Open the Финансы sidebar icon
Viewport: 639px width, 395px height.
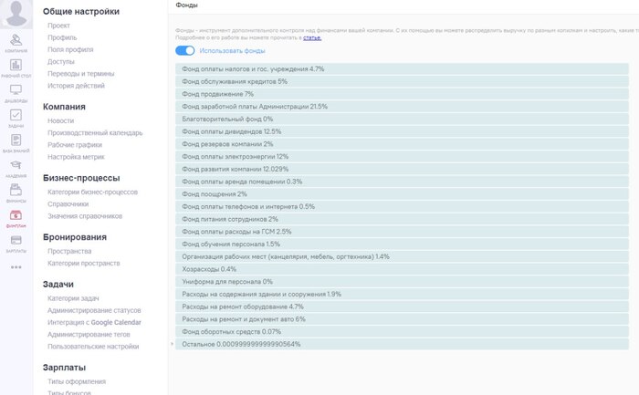click(16, 190)
